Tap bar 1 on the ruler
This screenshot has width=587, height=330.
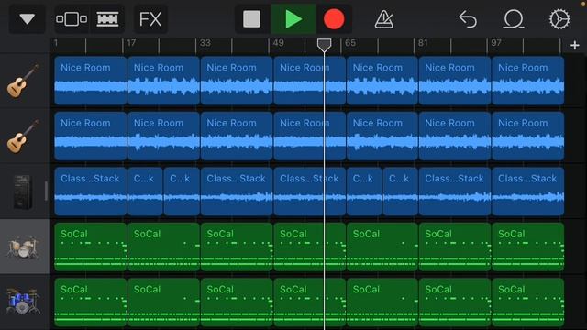tap(56, 43)
